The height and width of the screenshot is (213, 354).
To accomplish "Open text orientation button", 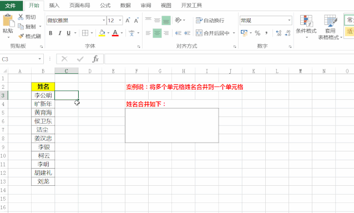I will 178,21.
